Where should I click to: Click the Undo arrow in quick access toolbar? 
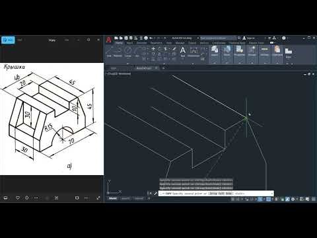151,38
